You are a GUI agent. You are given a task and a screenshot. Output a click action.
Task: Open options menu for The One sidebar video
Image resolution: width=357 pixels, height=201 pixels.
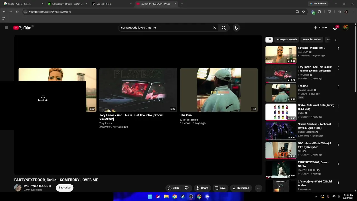click(x=338, y=87)
